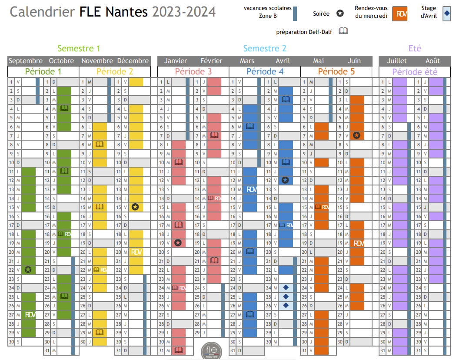
Task: Click the Rendez-vous du mercredi legend text
Action: pos(371,12)
